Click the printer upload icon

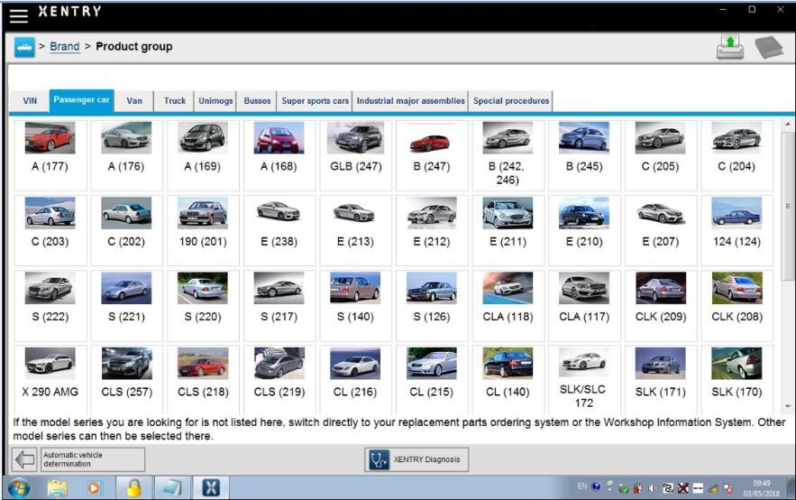730,47
